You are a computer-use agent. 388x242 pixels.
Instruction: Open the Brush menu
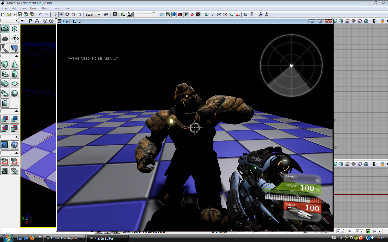34,8
